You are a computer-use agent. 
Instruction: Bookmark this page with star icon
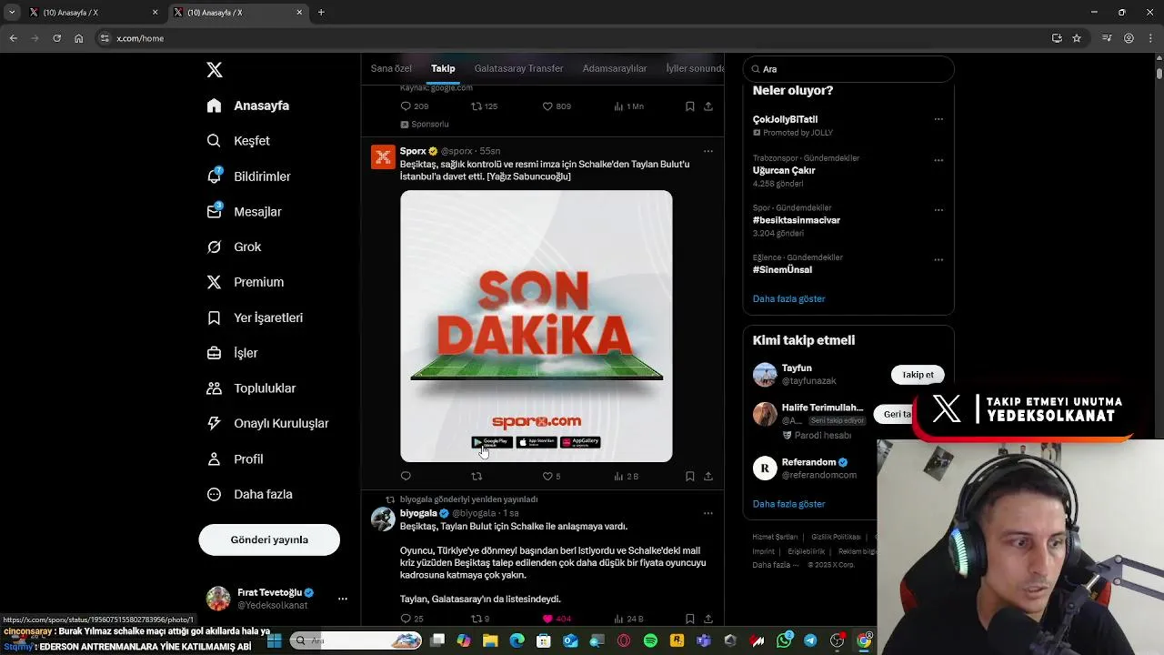[x=1077, y=38]
